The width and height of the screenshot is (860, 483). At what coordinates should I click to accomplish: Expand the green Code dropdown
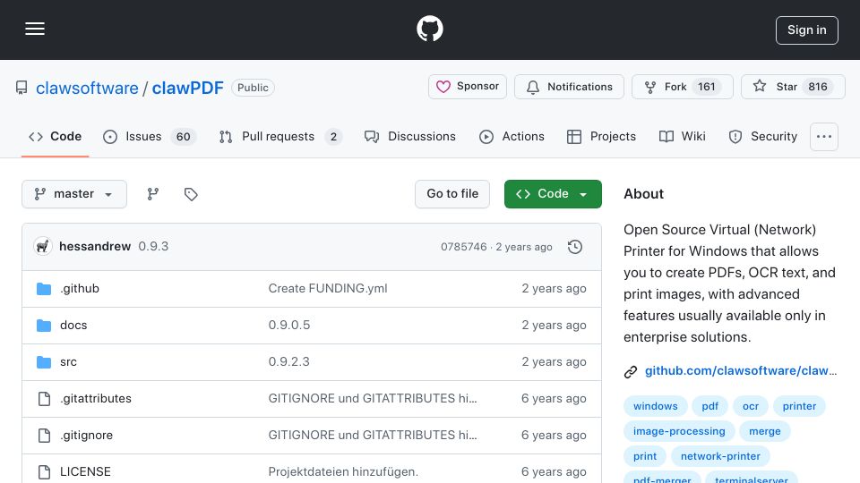(x=553, y=194)
